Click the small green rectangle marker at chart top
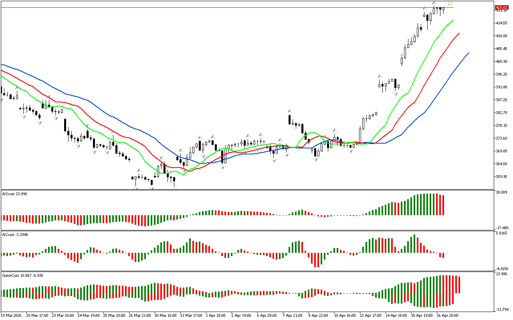This screenshot has width=513, height=320. [x=450, y=3]
